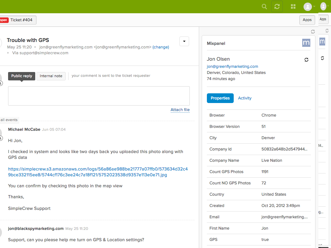Click the Mixpanel logo icon
This screenshot has width=331, height=248.
[x=306, y=43]
